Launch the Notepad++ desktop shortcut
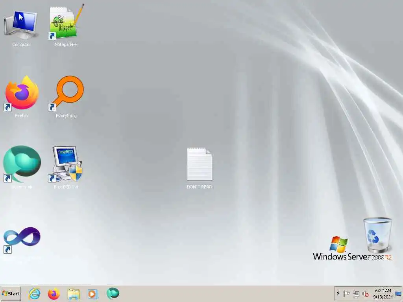Image resolution: width=403 pixels, height=302 pixels. click(x=66, y=25)
